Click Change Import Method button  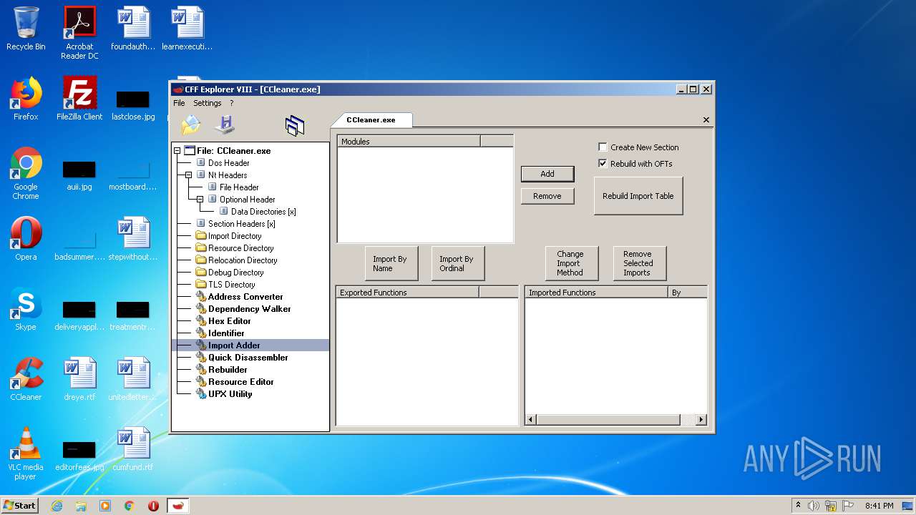pyautogui.click(x=570, y=263)
